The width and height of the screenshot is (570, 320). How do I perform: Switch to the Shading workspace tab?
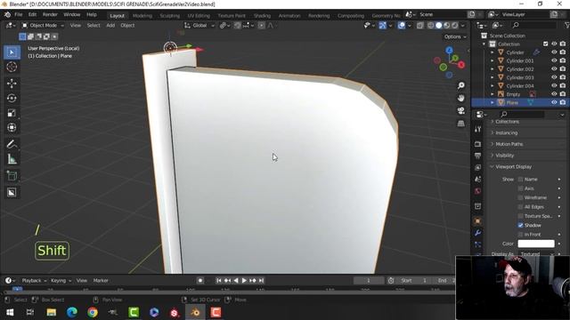click(262, 16)
